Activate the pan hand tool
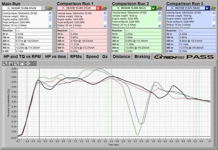Viewport: 218px width, 150px height. [x=22, y=64]
